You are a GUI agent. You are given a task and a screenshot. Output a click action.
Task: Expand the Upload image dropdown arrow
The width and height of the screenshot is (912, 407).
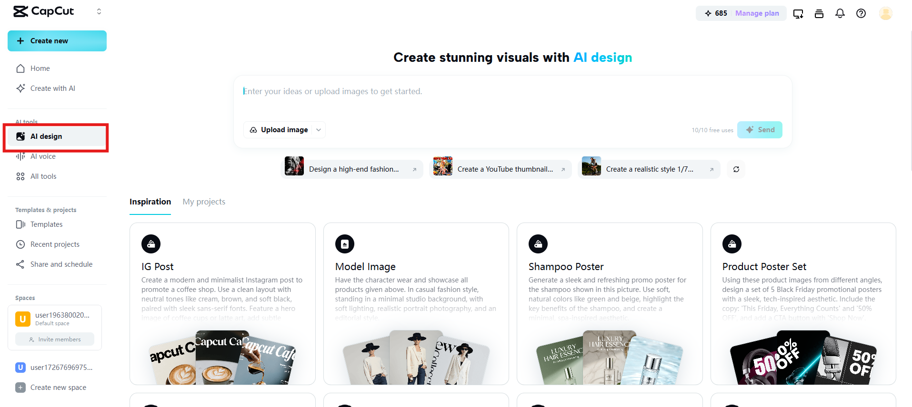point(319,130)
